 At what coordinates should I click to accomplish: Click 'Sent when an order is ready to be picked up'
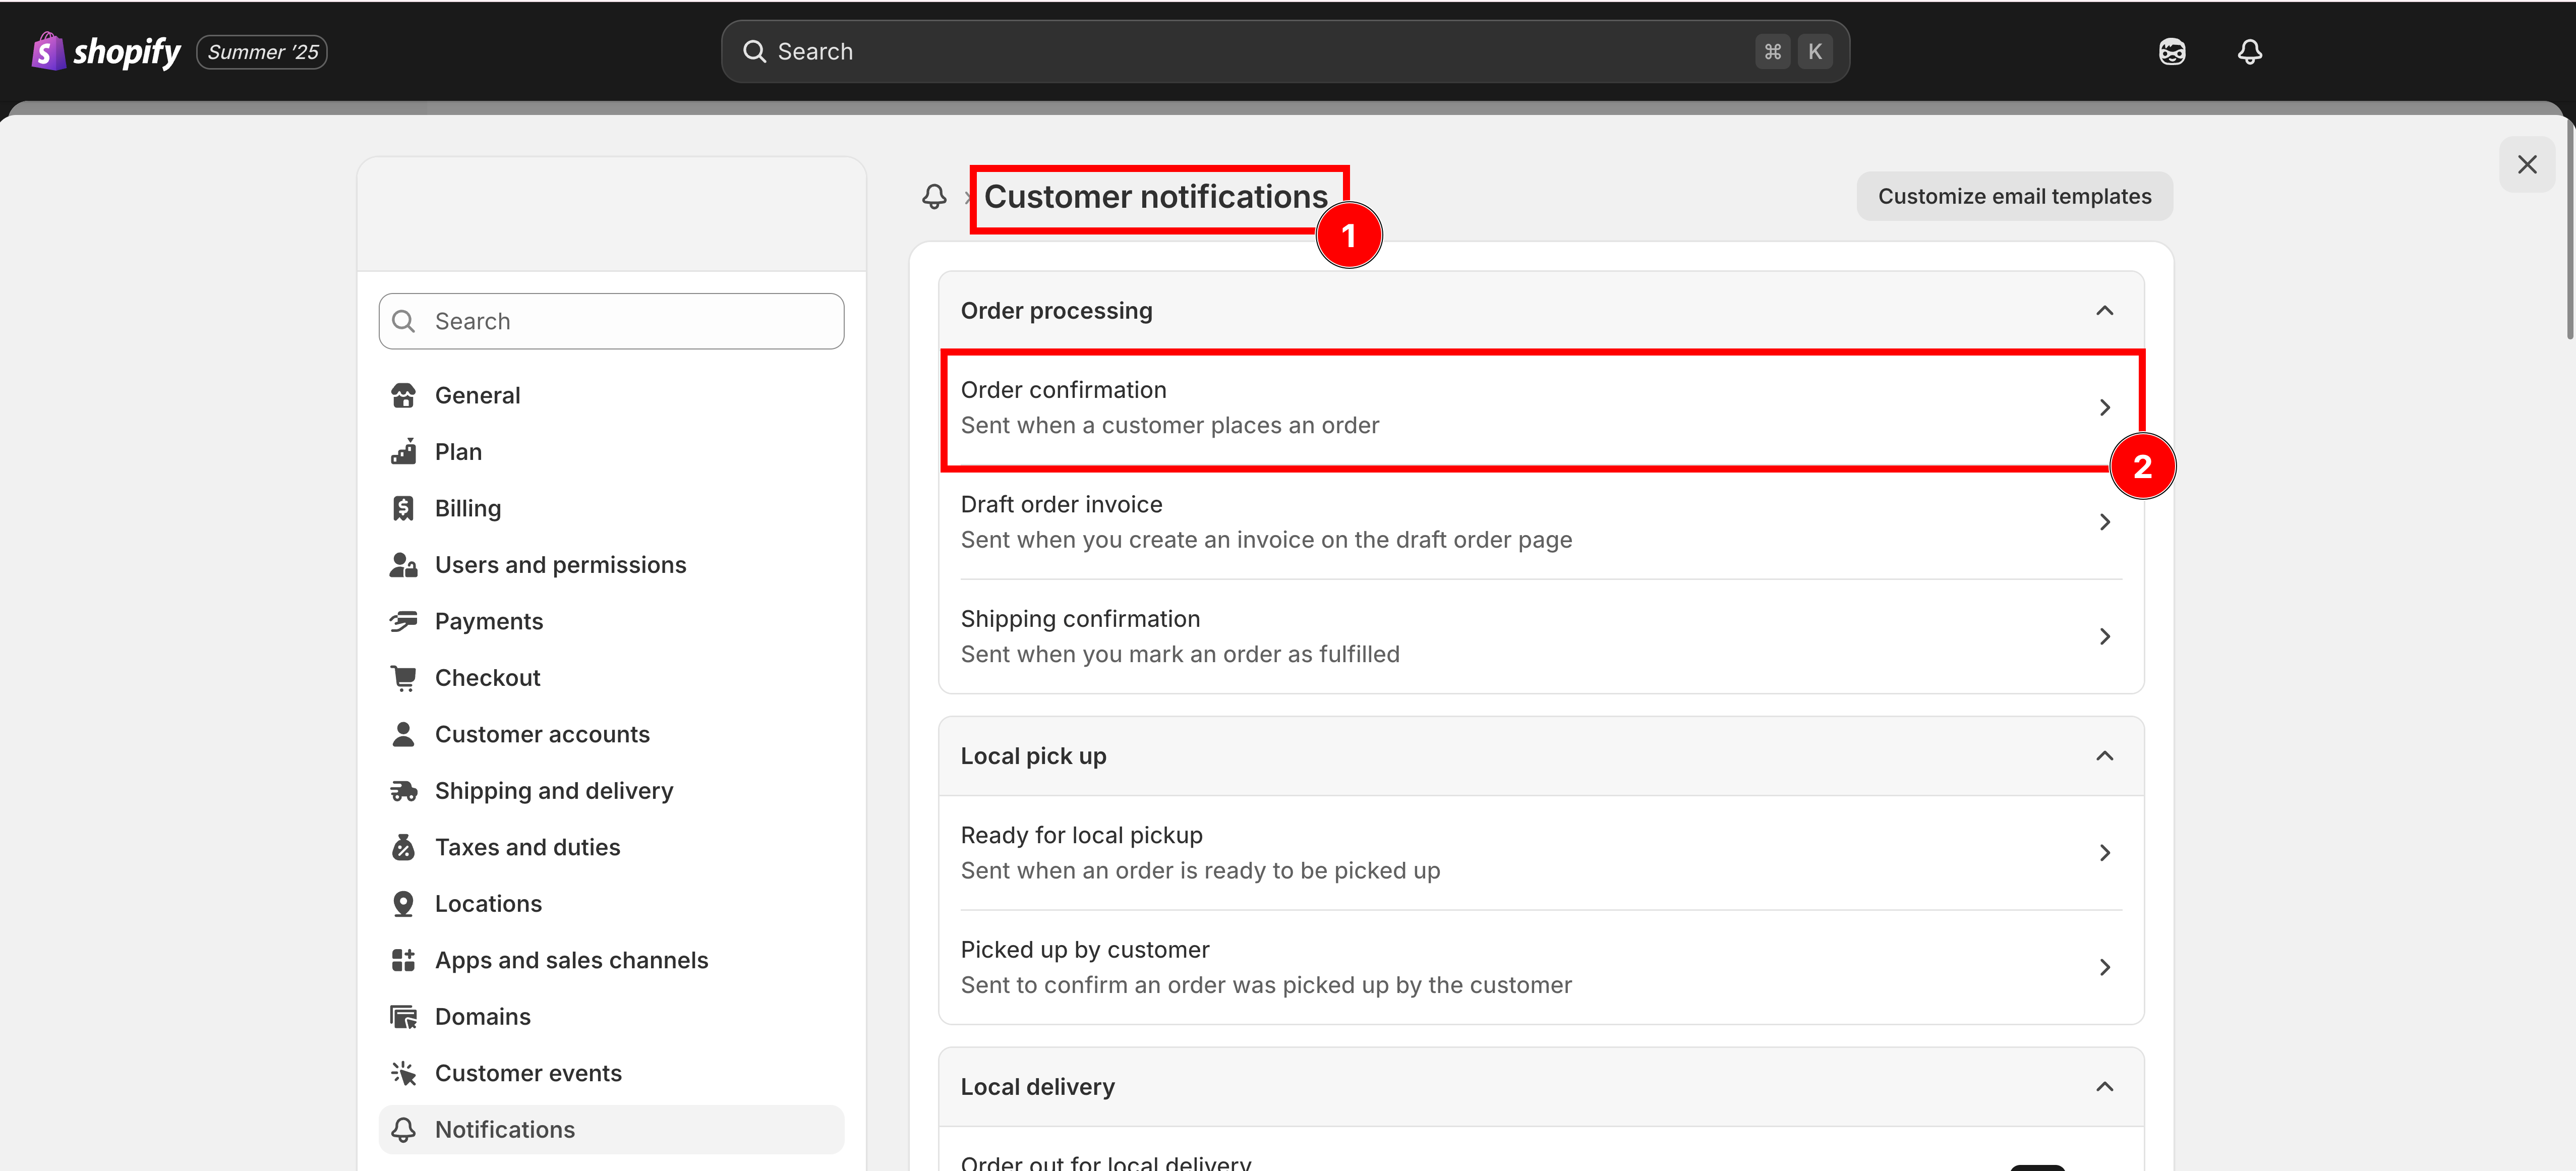[1200, 871]
